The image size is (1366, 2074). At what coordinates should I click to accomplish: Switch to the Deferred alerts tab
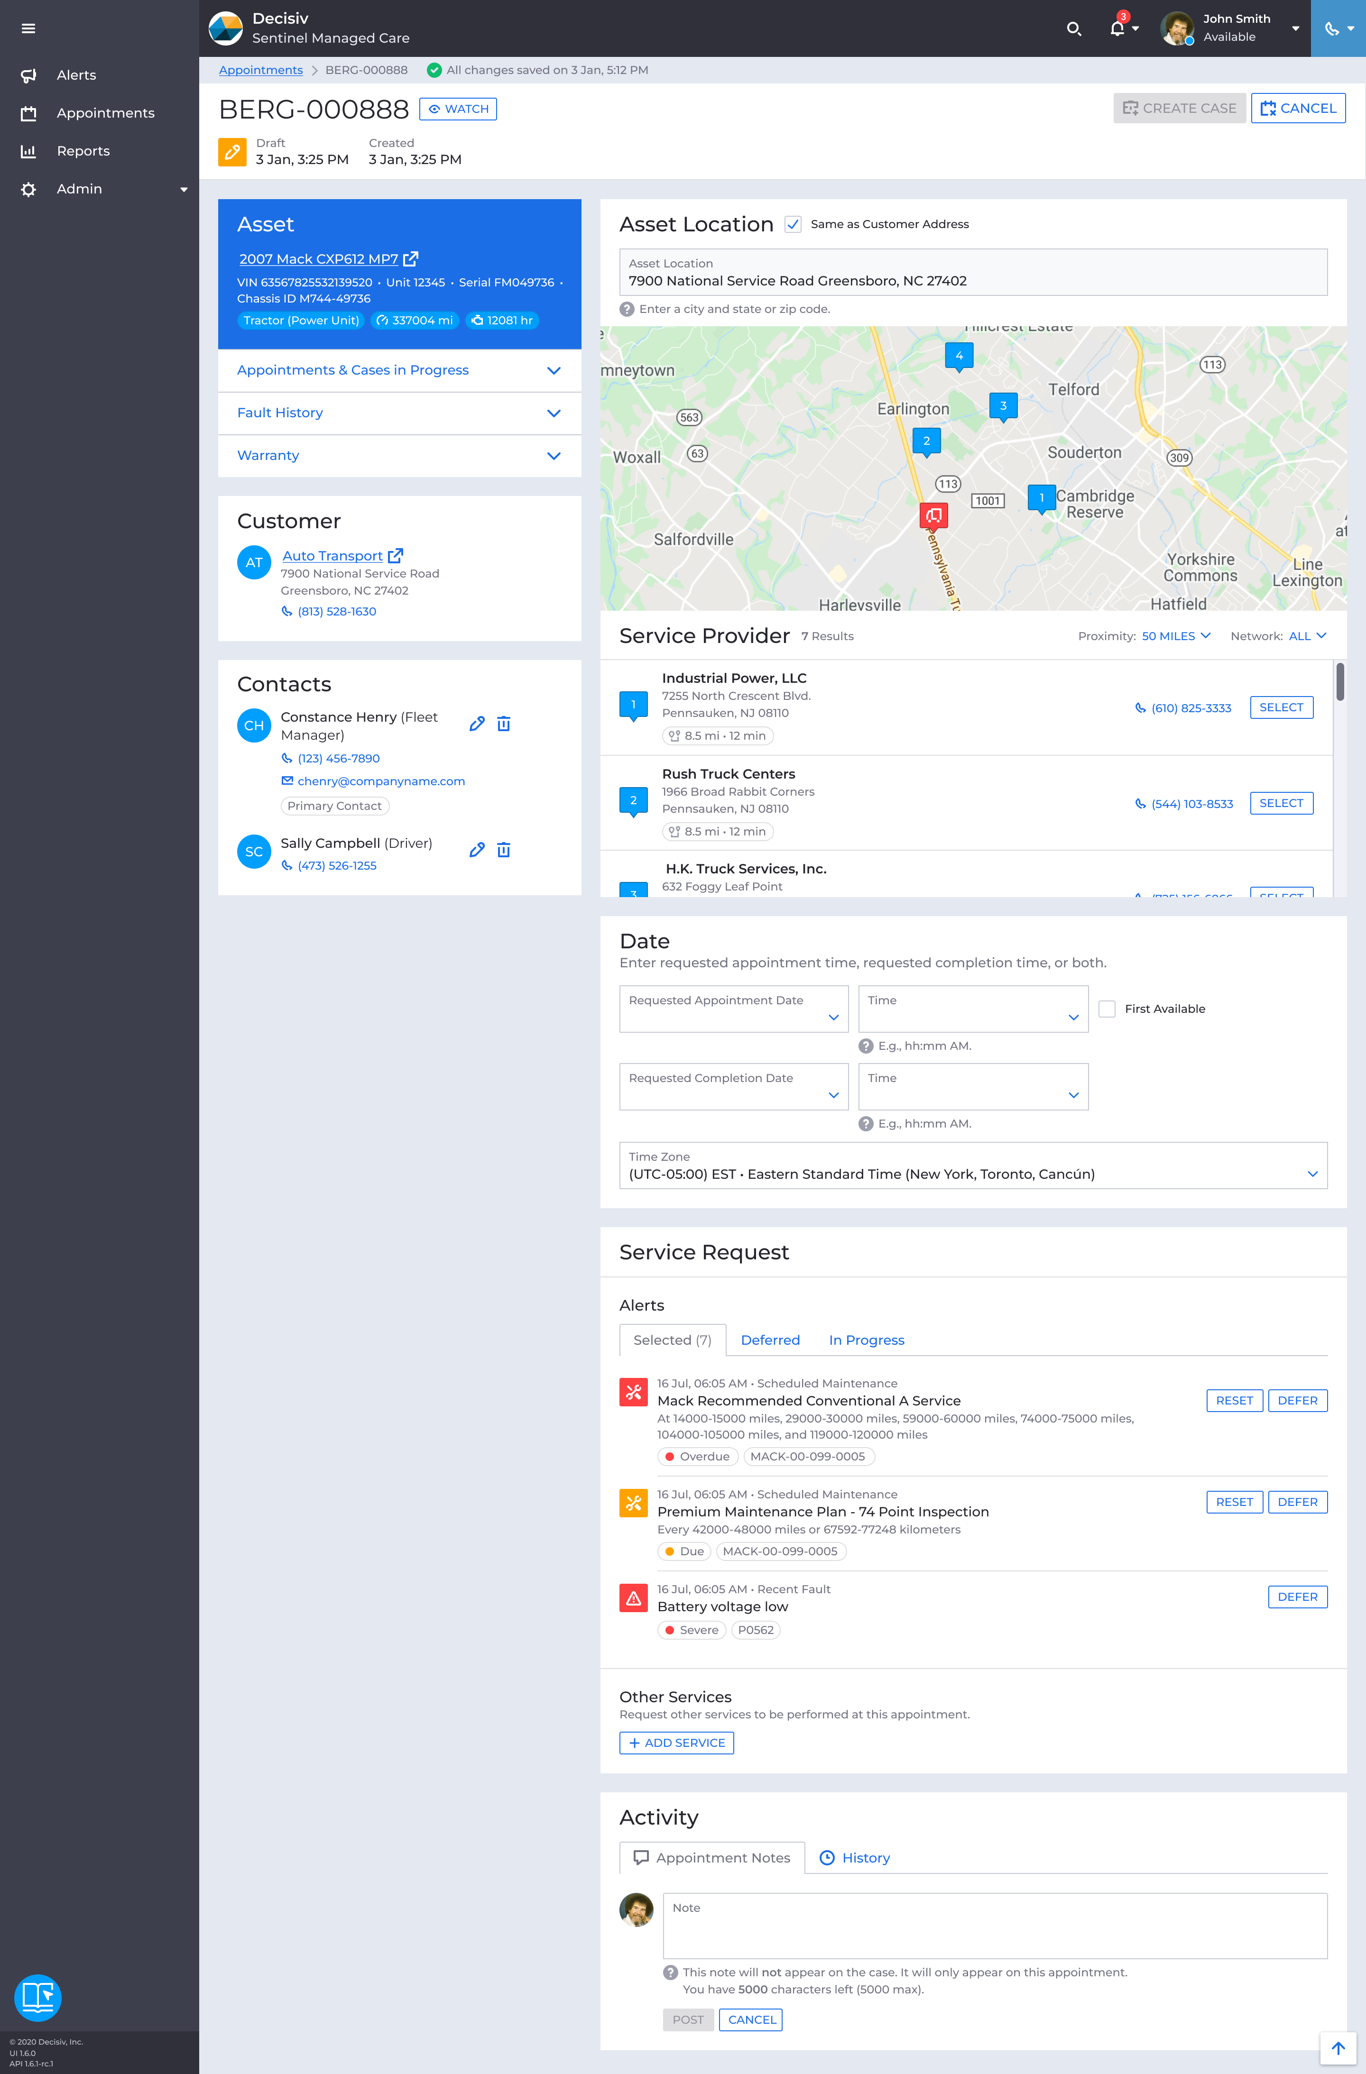(770, 1340)
